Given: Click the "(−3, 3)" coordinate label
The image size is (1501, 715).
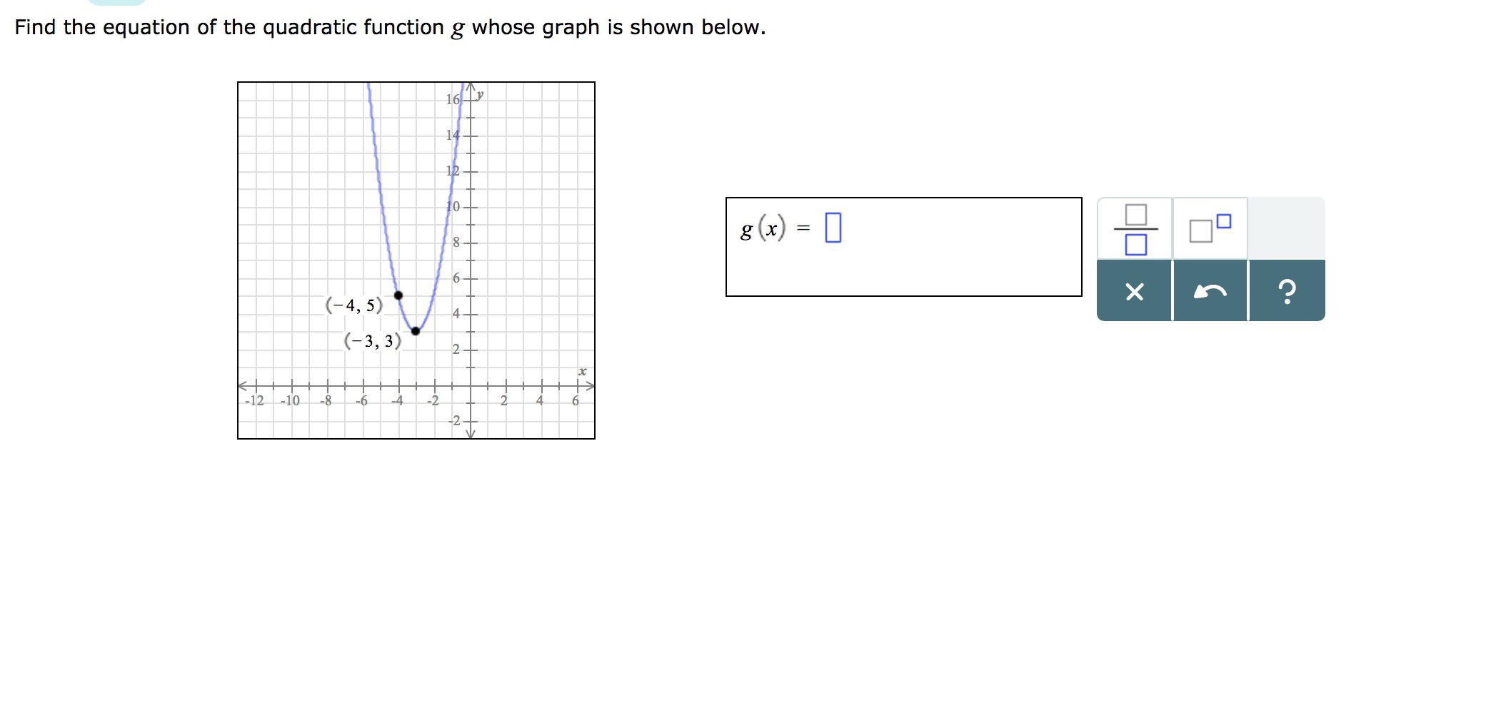Looking at the screenshot, I should [x=373, y=341].
